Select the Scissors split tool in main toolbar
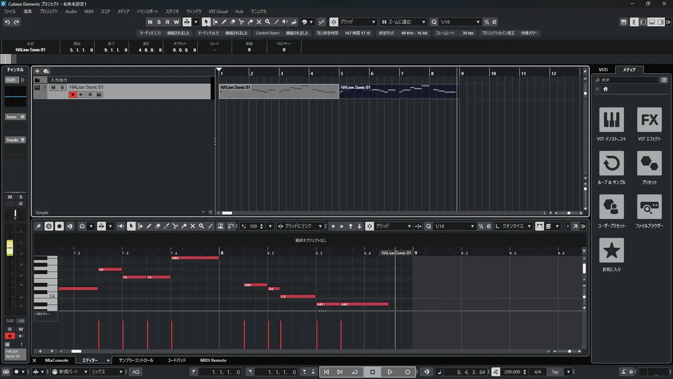This screenshot has width=673, height=379. [x=241, y=22]
